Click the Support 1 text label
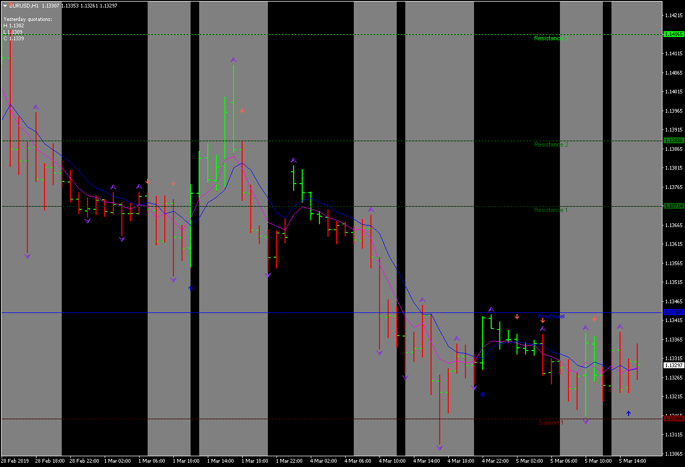This screenshot has height=467, width=685. [550, 422]
